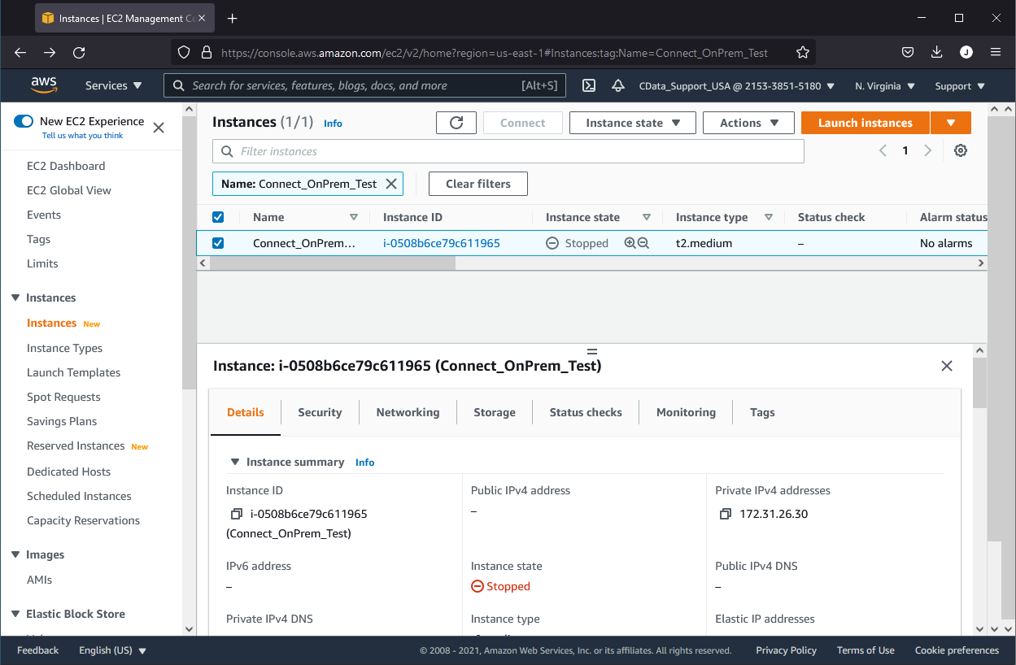The height and width of the screenshot is (665, 1016).
Task: Open table preferences with the gear icon
Action: tap(960, 150)
